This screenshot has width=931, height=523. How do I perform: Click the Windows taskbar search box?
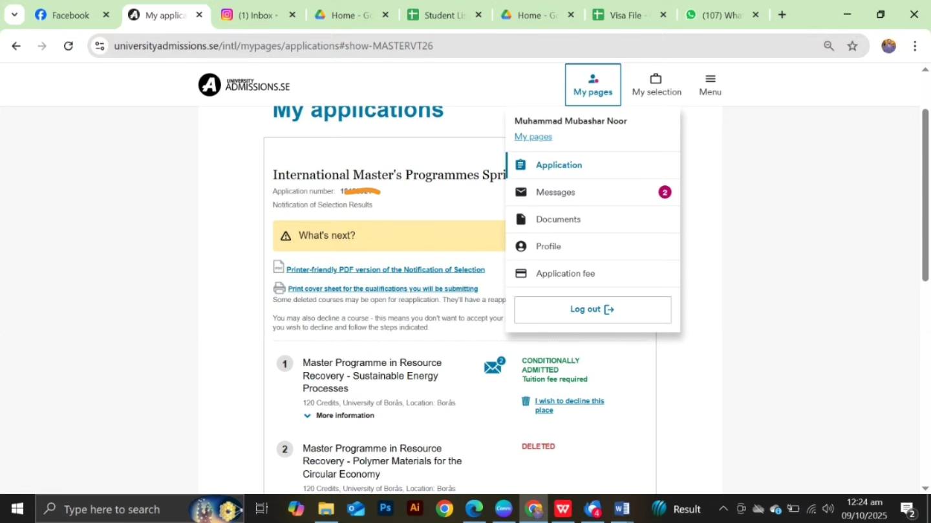click(x=139, y=509)
